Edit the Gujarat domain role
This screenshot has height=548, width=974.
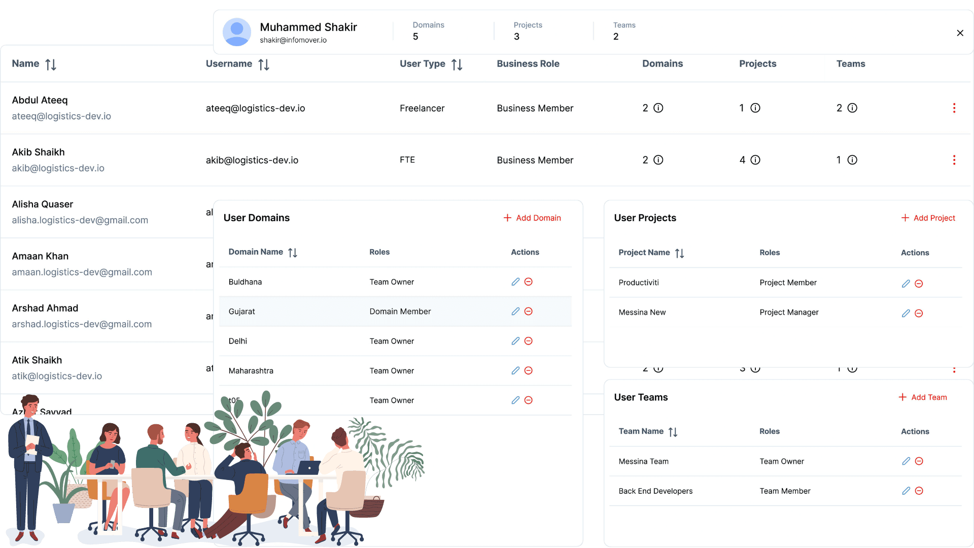[x=515, y=311]
